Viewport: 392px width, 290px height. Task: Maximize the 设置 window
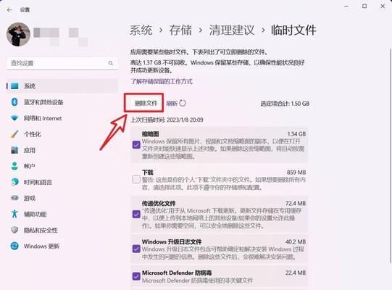point(364,6)
